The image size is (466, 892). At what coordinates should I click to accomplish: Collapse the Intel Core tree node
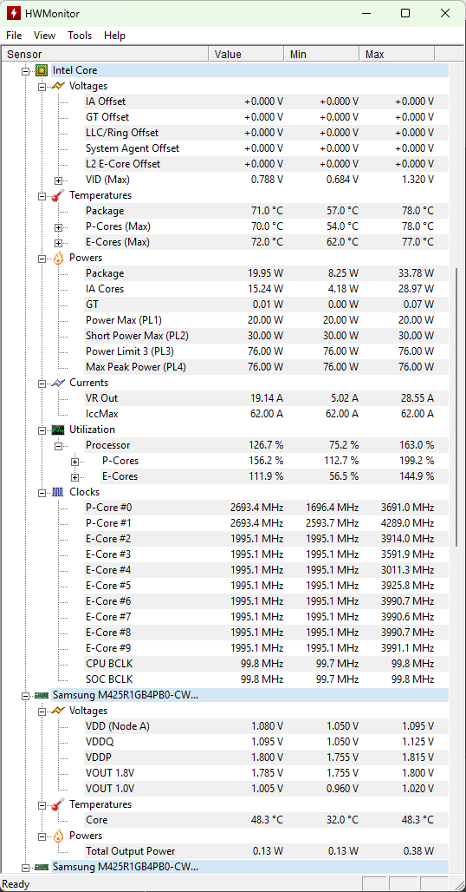click(25, 71)
